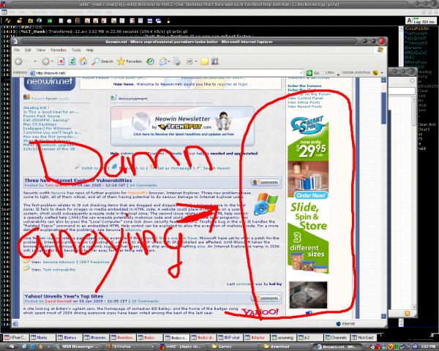439x351 pixels.
Task: Click the Search Neowin link
Action: (x=217, y=168)
